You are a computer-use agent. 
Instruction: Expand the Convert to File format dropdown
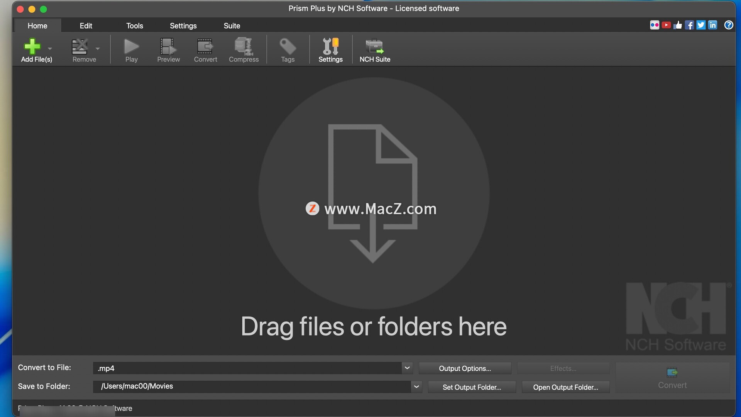407,368
